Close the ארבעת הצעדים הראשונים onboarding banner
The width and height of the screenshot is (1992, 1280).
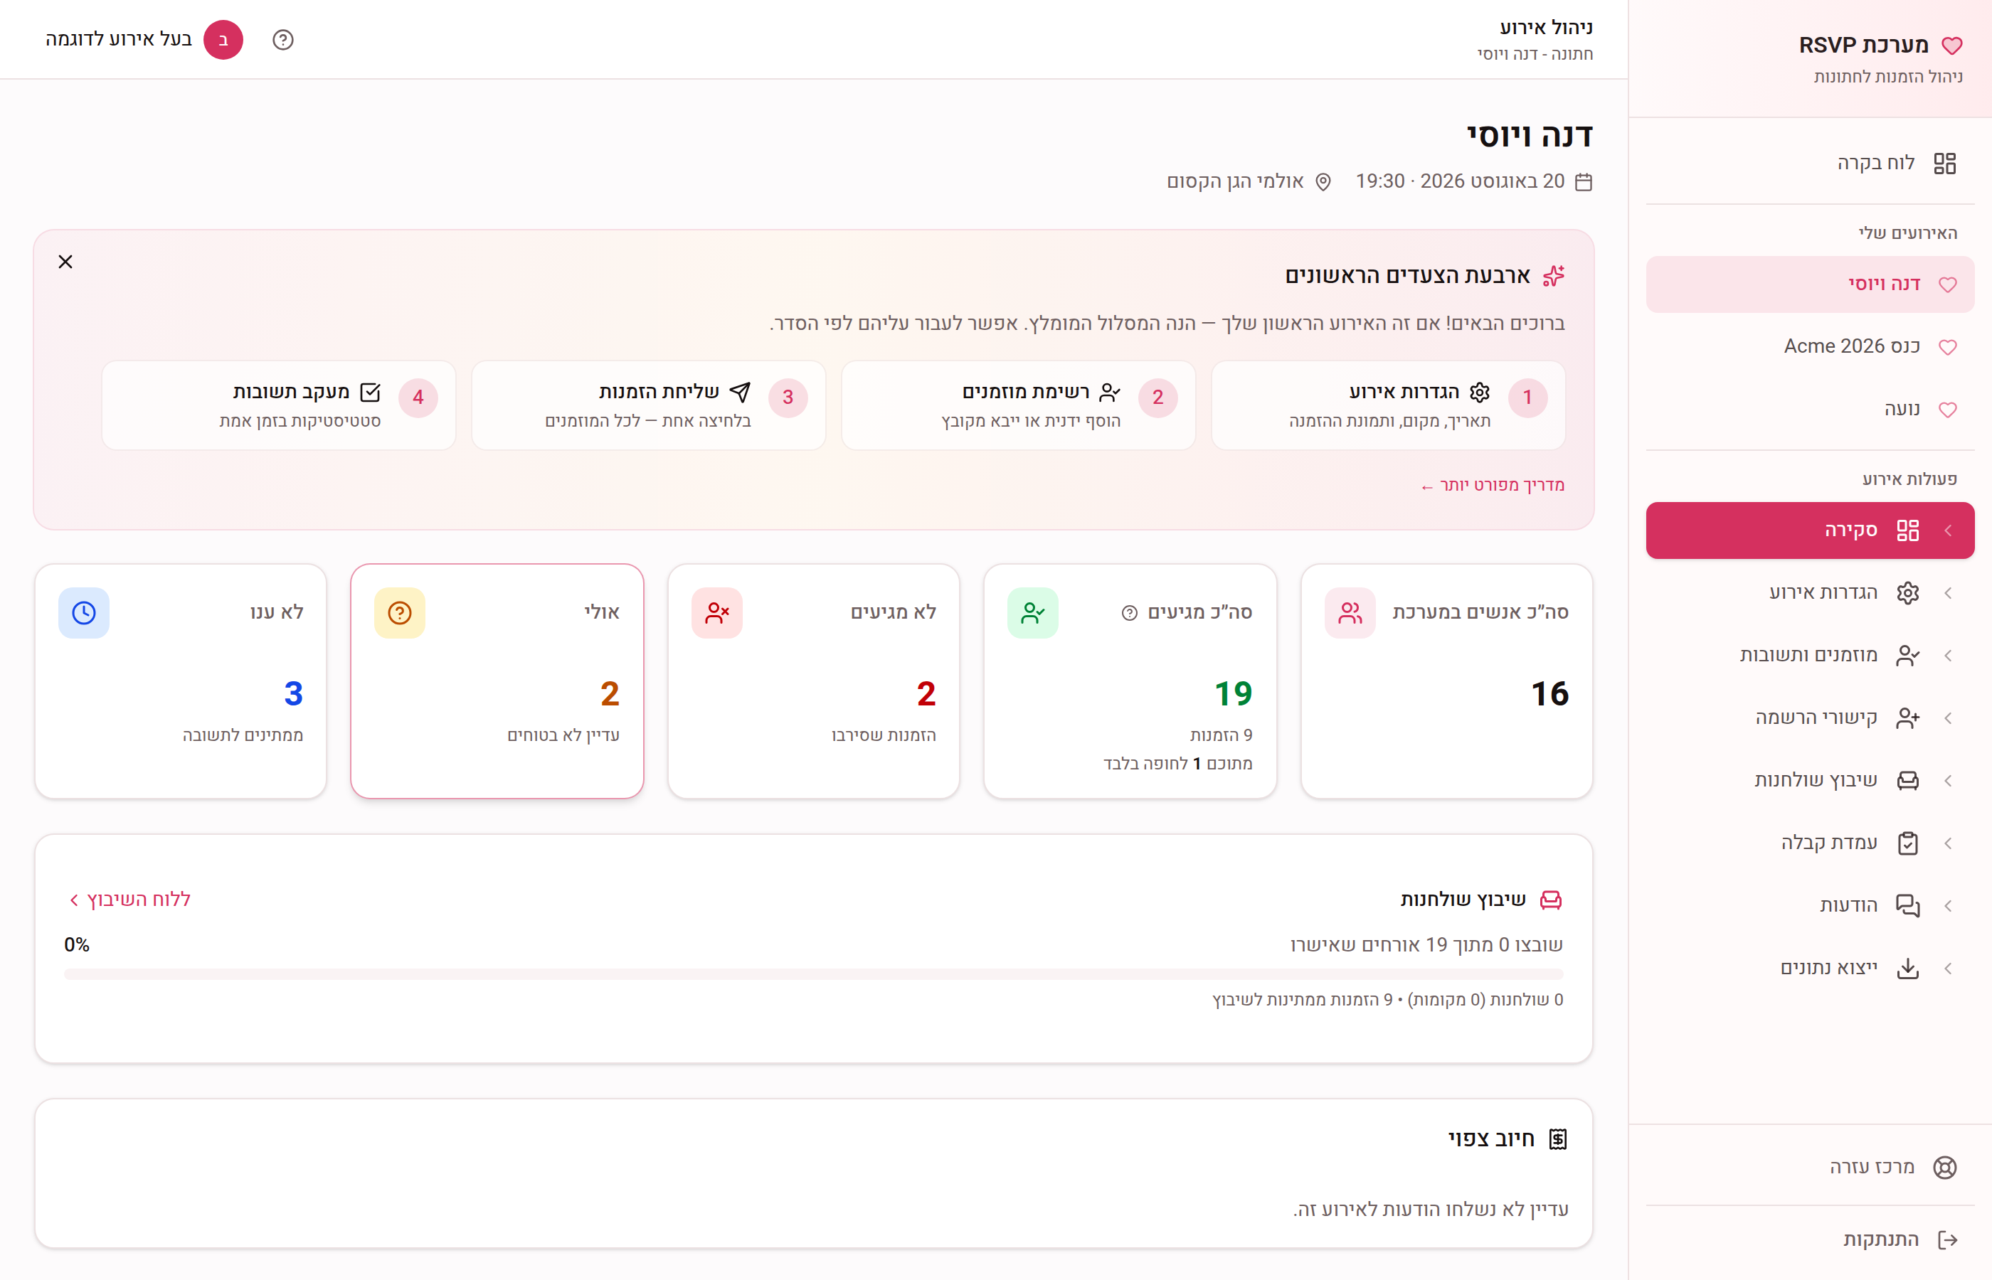point(65,262)
